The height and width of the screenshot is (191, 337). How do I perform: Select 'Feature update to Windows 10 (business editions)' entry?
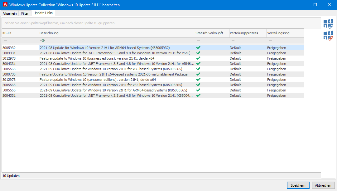(97, 58)
